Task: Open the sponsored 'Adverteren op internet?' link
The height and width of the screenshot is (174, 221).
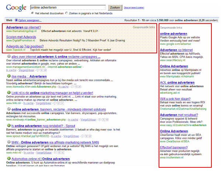Action: pyautogui.click(x=24, y=28)
